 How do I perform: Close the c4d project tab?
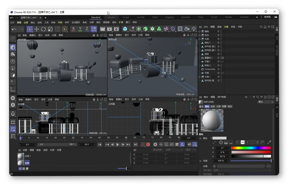point(40,18)
